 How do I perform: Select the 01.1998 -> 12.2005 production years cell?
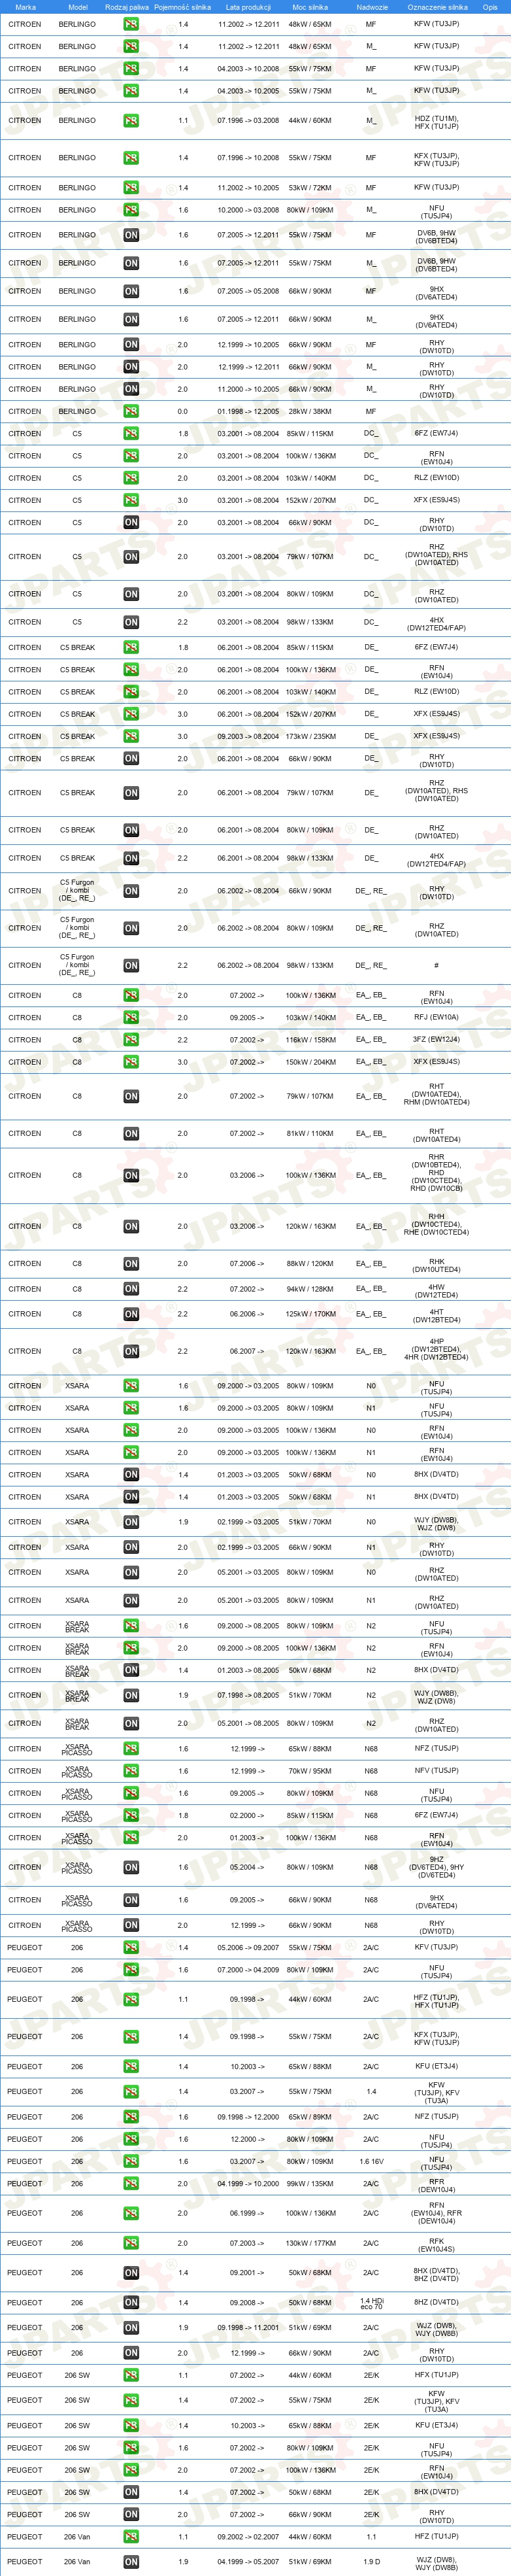coord(248,411)
